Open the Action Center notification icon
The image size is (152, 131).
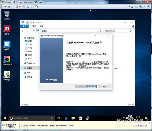click(146, 118)
